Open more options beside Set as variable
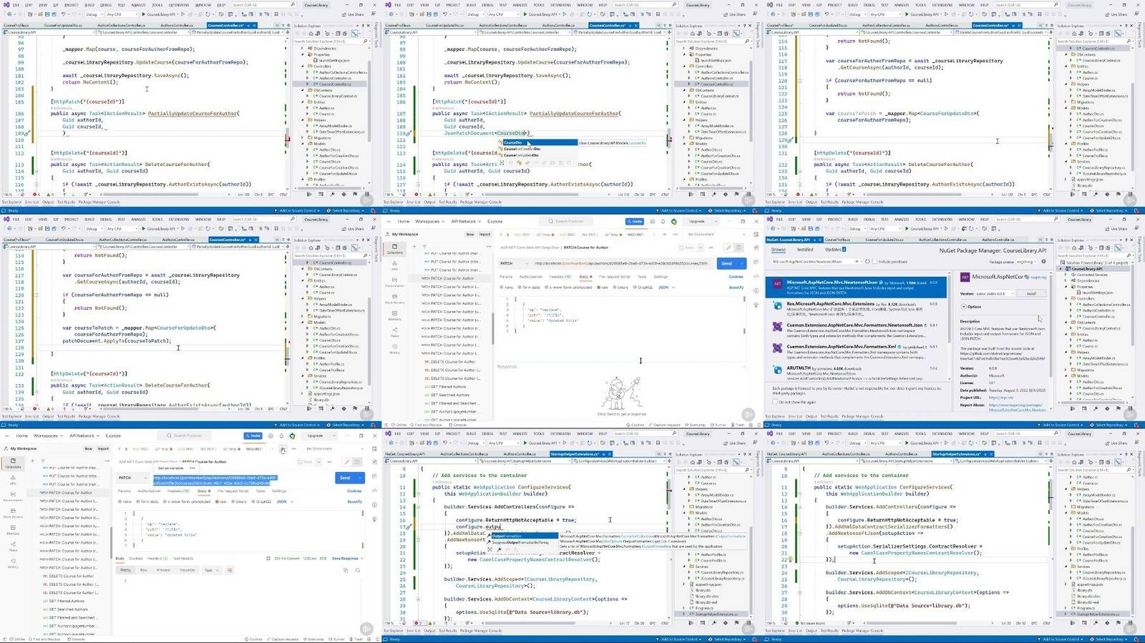1145x643 pixels. [193, 468]
